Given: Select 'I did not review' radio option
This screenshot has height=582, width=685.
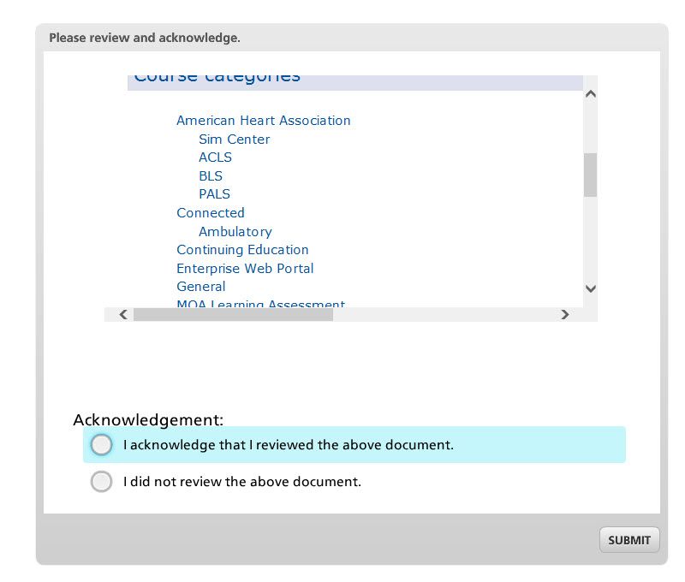Looking at the screenshot, I should [101, 482].
